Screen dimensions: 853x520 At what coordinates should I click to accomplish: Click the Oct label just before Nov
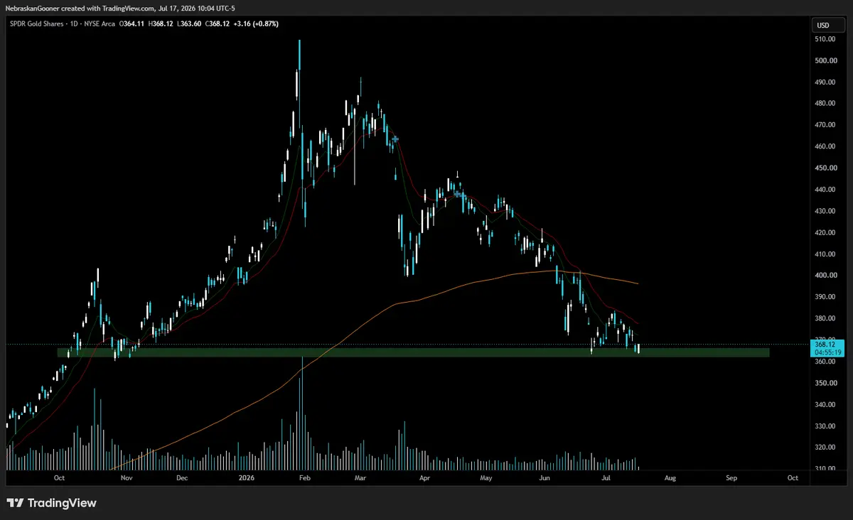59,478
